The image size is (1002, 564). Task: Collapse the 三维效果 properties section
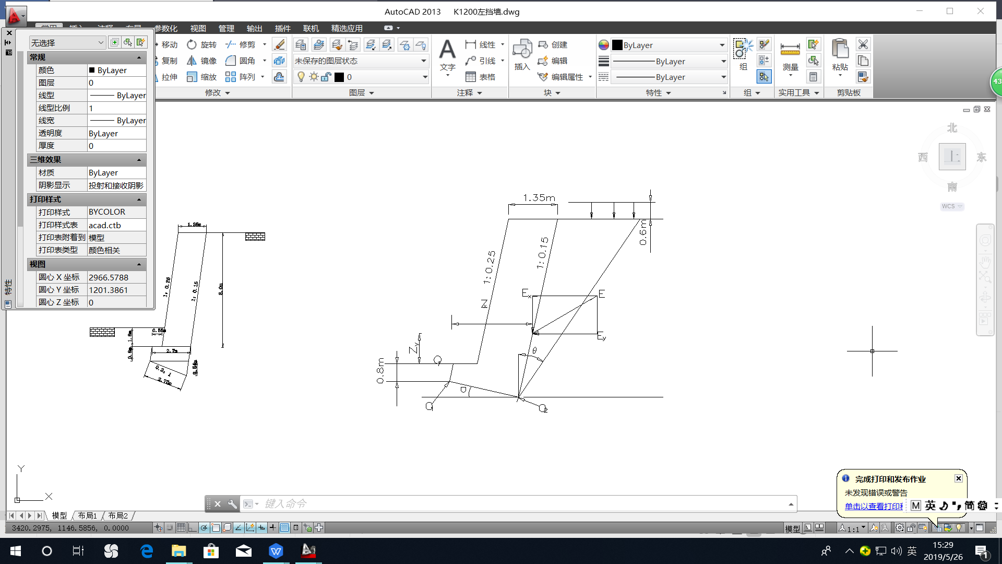(139, 160)
